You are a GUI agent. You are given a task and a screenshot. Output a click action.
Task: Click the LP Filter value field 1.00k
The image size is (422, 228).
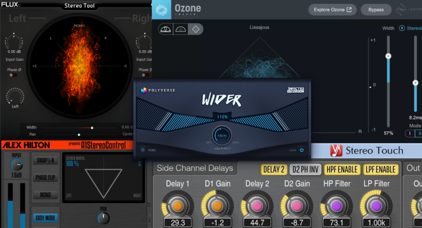point(376,223)
